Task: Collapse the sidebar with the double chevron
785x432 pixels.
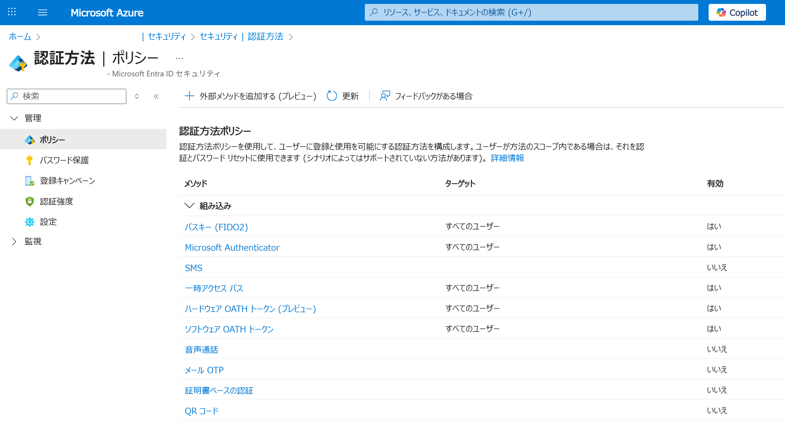Action: [156, 97]
